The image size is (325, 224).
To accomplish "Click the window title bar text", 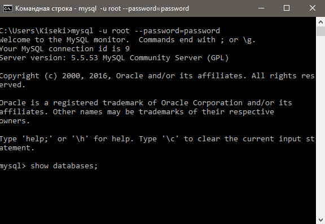I will [x=102, y=8].
